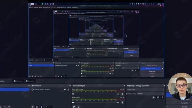Move source down in main Источники dock

50,107
